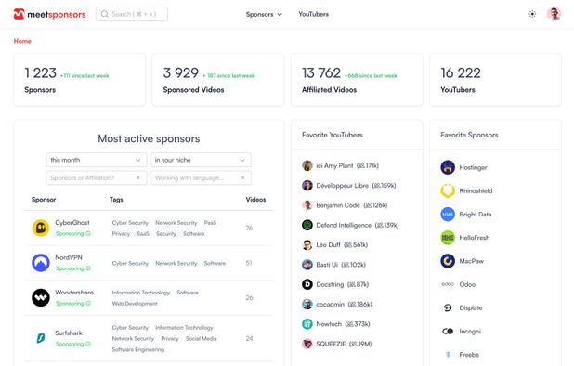This screenshot has width=574, height=366.
Task: Click the CyberGhost logo icon
Action: (41, 228)
